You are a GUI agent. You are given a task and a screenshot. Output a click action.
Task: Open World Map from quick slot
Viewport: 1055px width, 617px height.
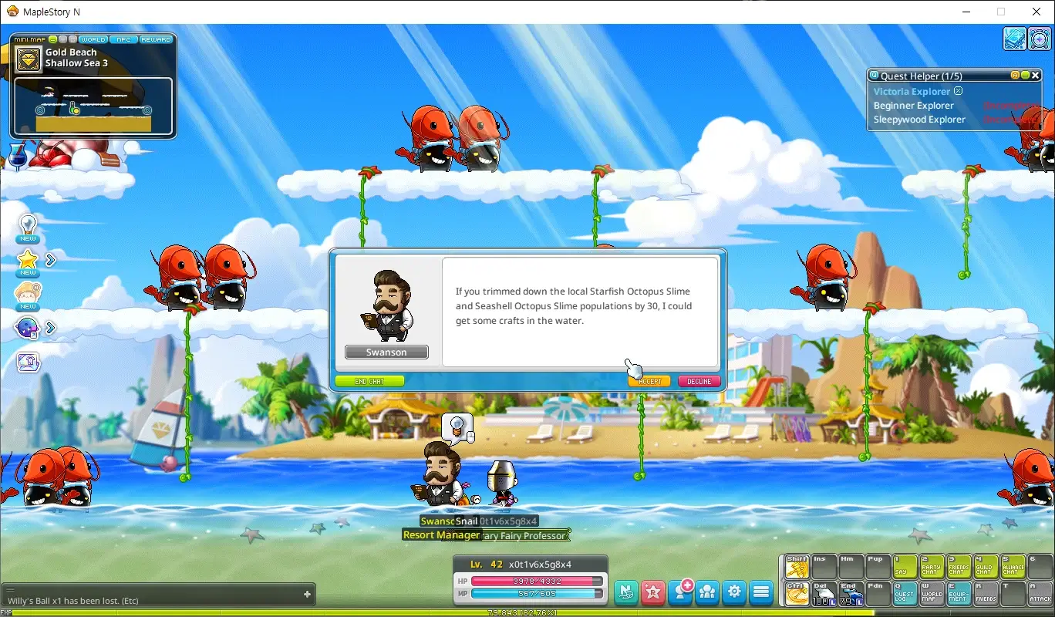coord(932,592)
